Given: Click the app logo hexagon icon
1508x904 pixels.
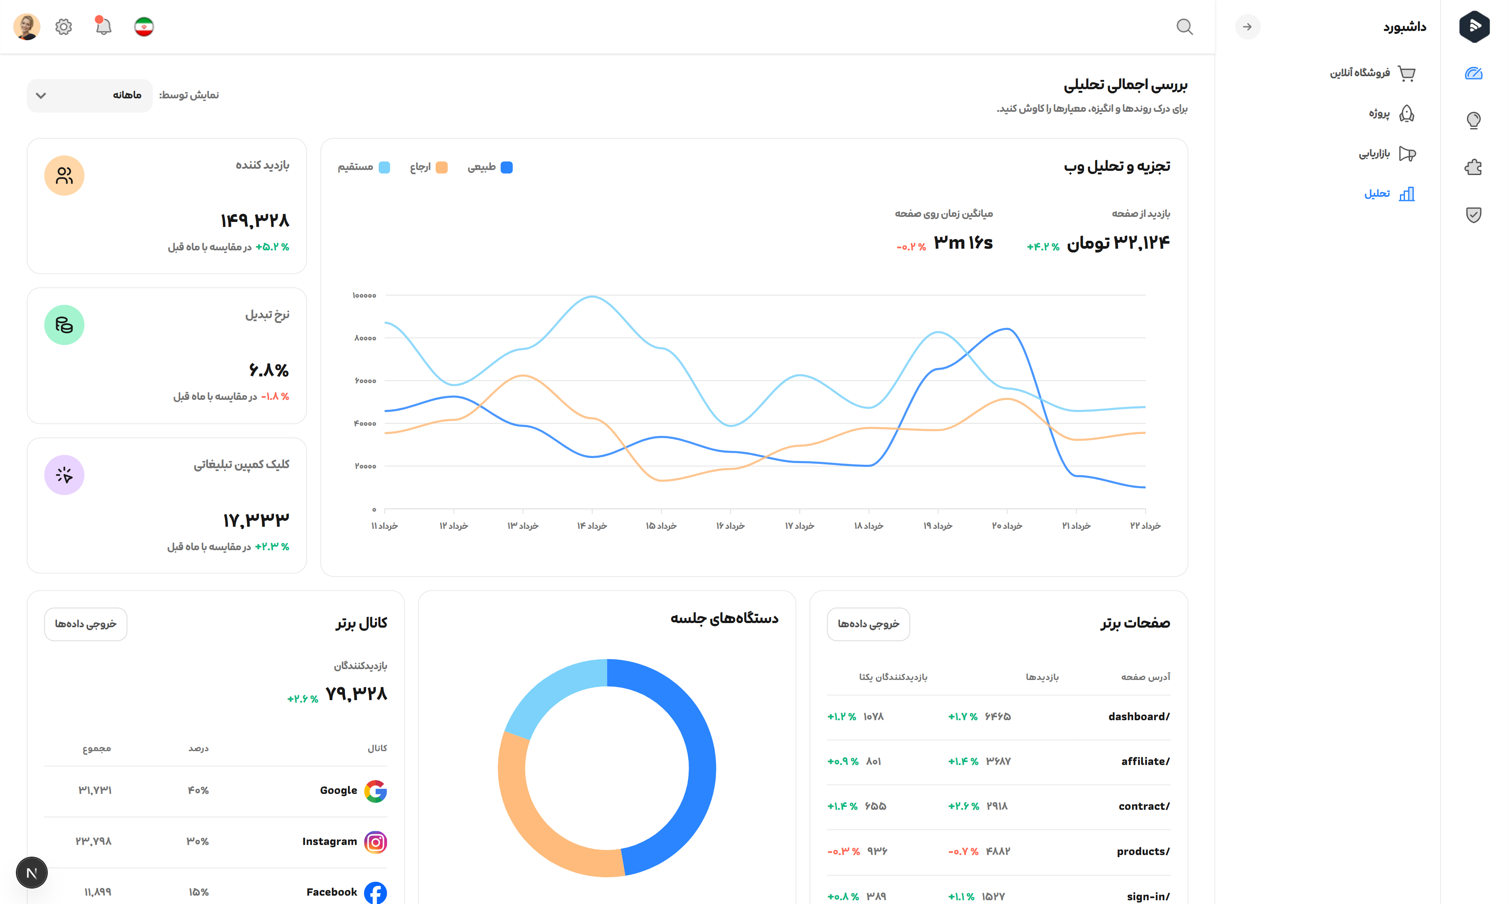Looking at the screenshot, I should [1474, 27].
